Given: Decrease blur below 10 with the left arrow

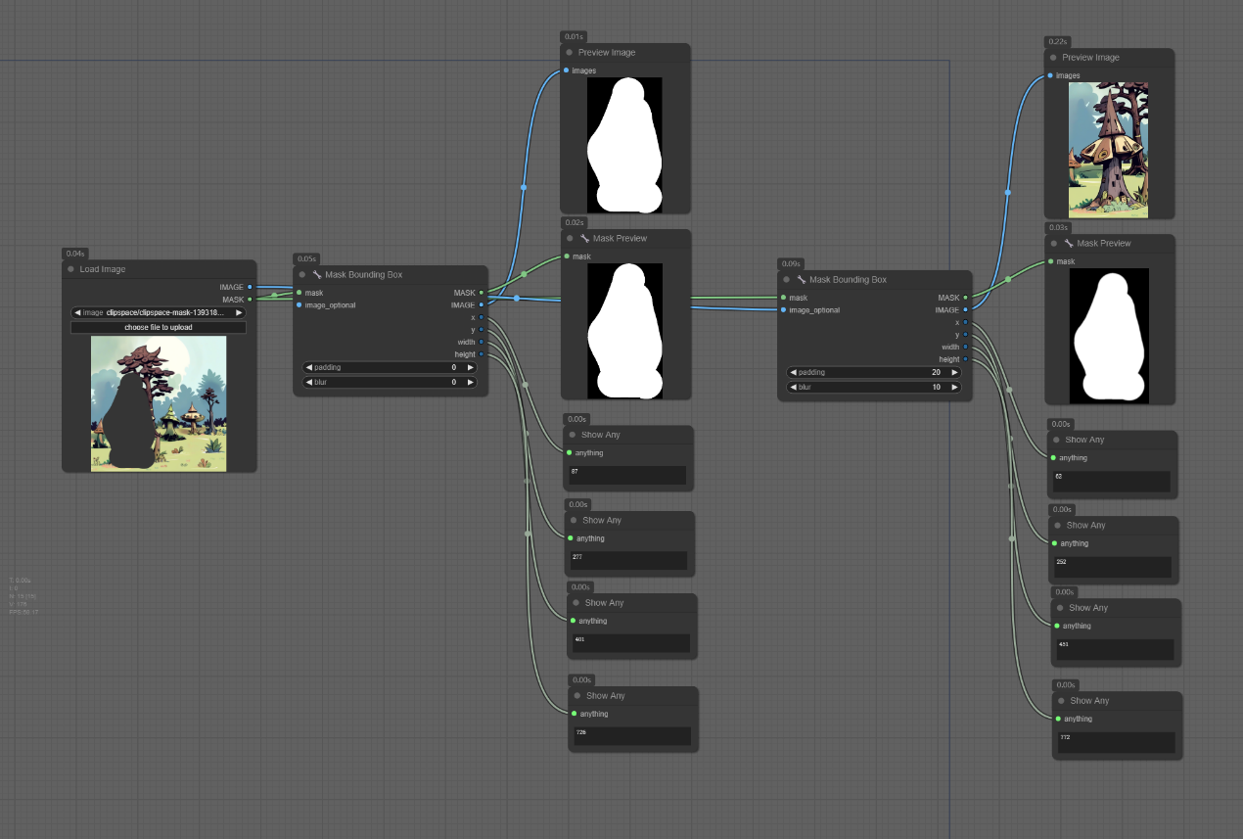Looking at the screenshot, I should point(794,387).
